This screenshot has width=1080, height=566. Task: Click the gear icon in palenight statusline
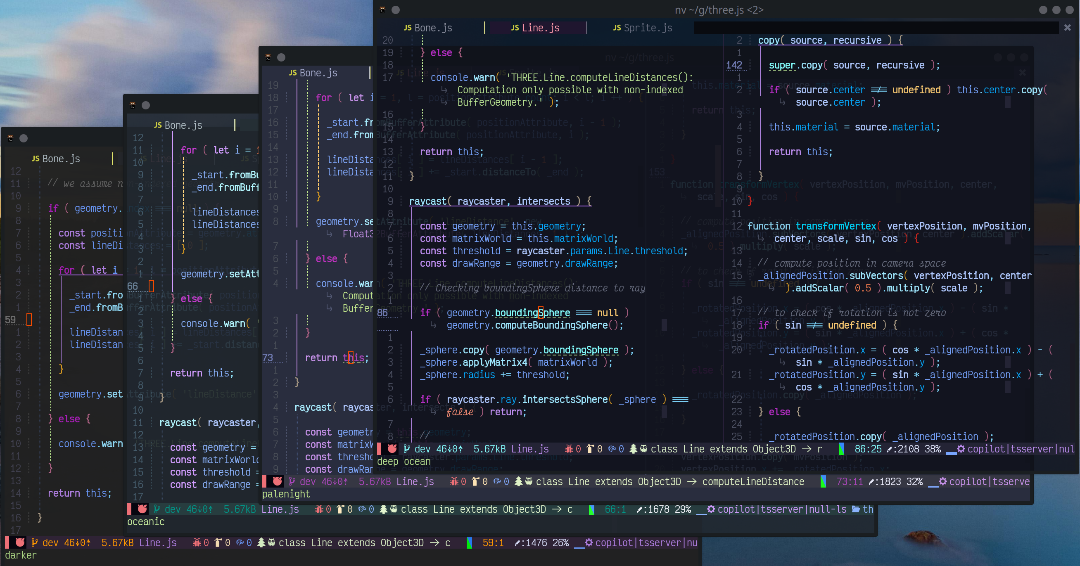click(x=942, y=481)
